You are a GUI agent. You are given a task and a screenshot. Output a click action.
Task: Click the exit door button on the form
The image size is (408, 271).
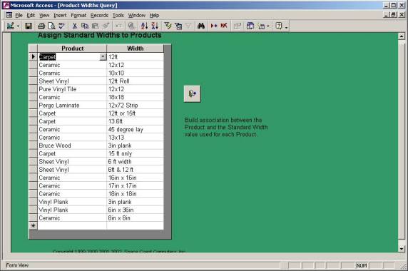(x=193, y=93)
